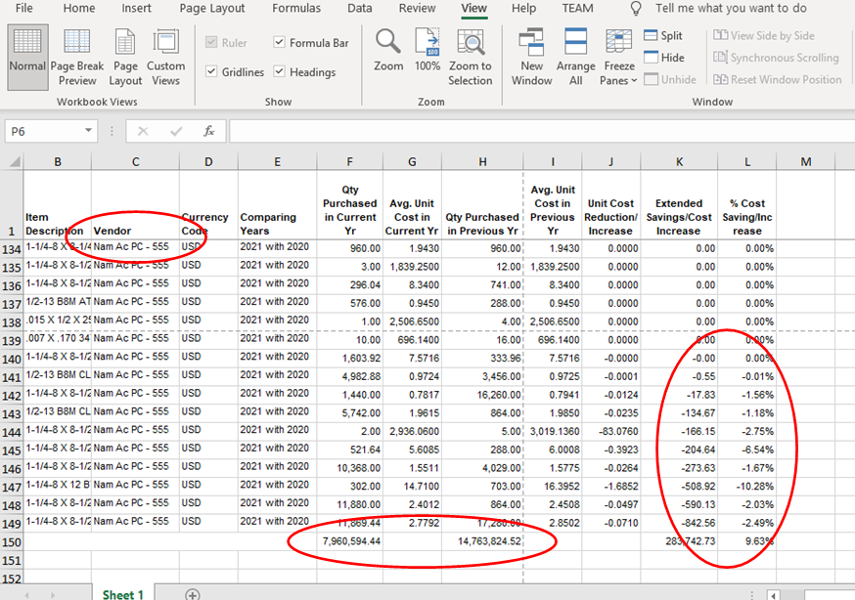Toggle the Headings checkbox
Viewport: 855px width, 600px height.
pos(279,71)
